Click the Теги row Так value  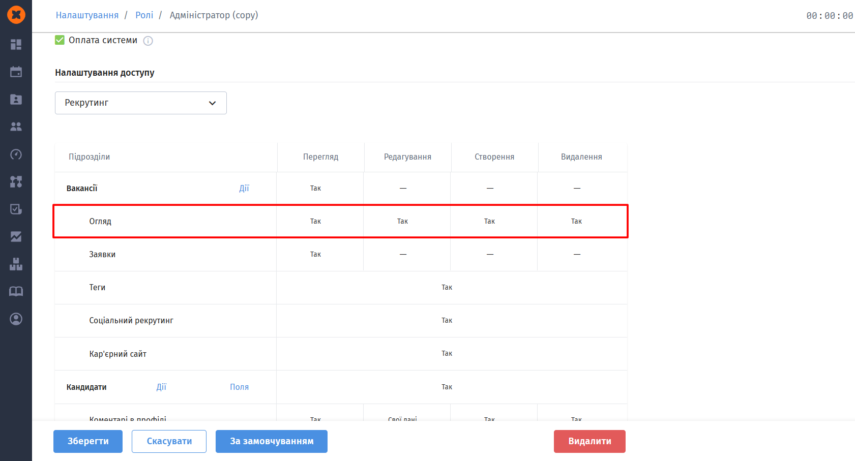pos(447,287)
